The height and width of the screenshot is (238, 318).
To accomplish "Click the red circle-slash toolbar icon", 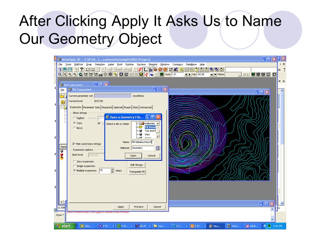I will coord(165,69).
